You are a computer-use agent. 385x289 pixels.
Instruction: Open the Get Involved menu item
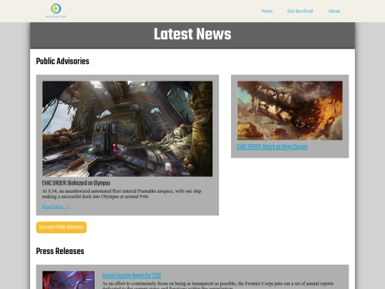pos(300,11)
